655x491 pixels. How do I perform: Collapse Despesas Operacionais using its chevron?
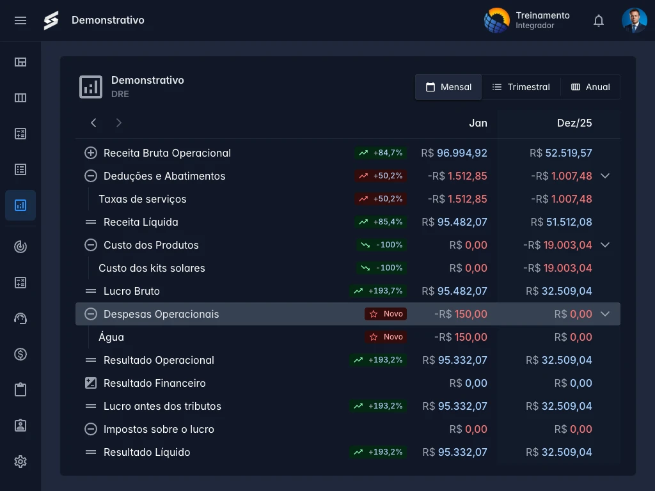(x=605, y=314)
